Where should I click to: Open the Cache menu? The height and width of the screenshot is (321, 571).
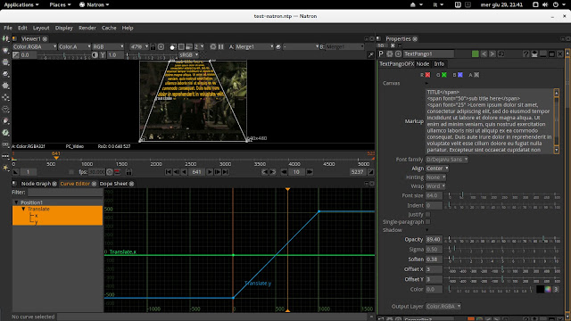(109, 28)
